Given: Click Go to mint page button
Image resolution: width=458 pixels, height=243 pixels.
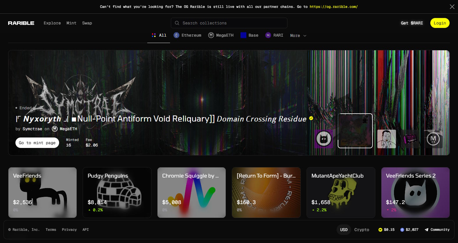Looking at the screenshot, I should (37, 143).
